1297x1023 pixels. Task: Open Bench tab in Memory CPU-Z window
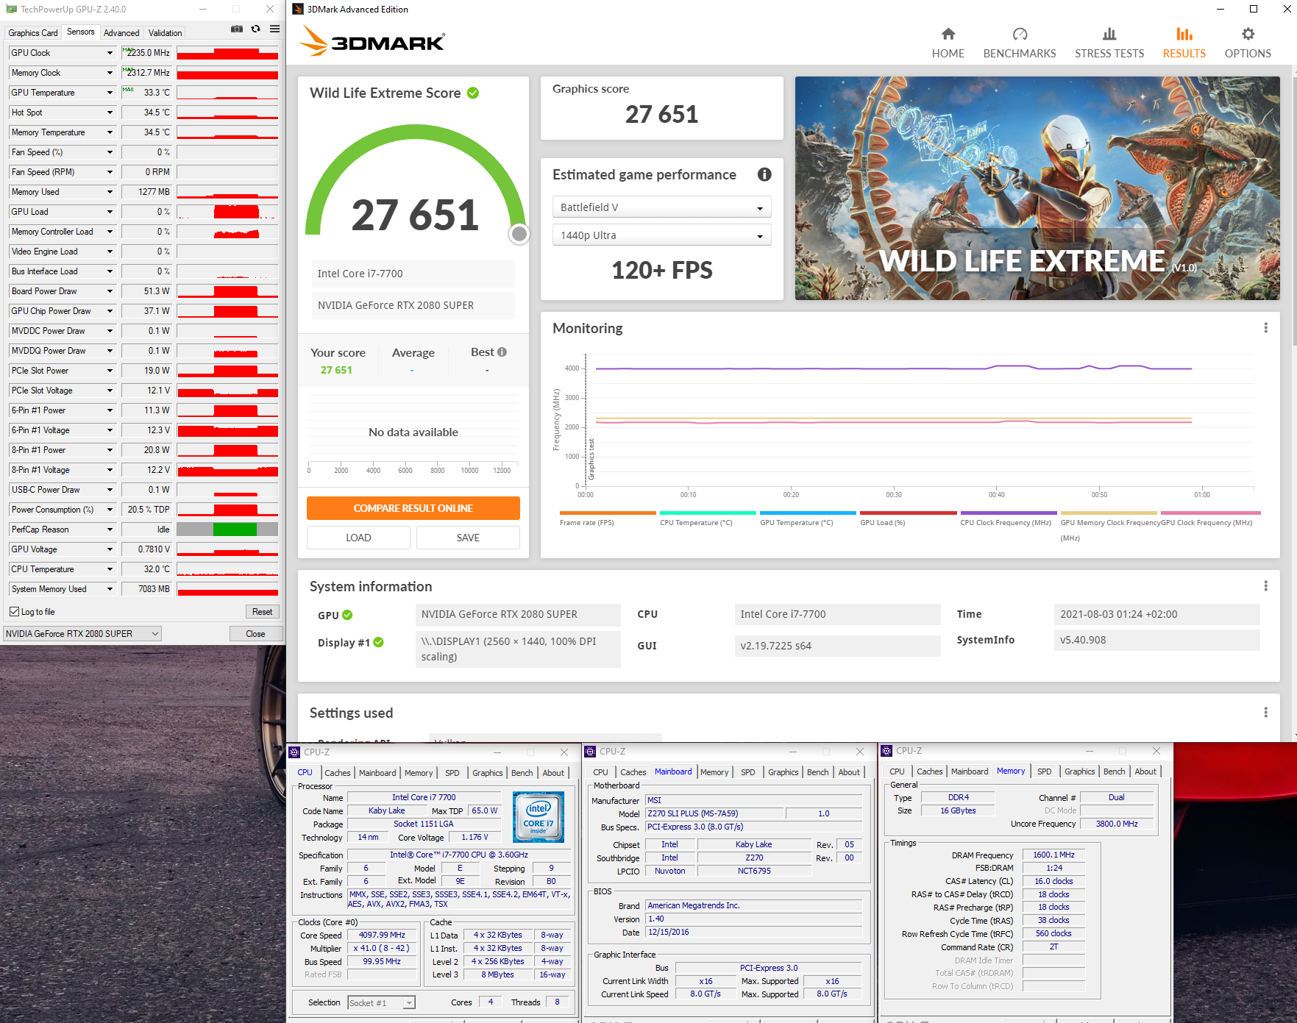(x=1114, y=771)
